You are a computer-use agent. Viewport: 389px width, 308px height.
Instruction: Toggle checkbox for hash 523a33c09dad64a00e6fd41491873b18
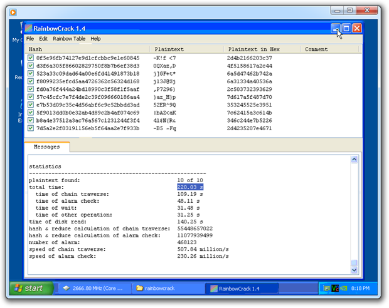tap(31, 73)
